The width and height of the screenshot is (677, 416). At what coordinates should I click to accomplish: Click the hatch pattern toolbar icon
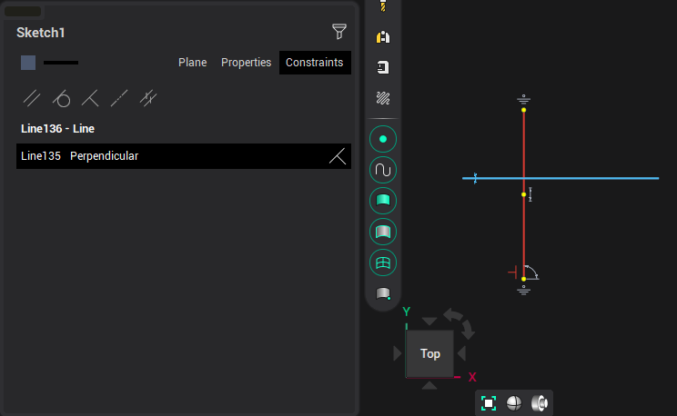(383, 98)
